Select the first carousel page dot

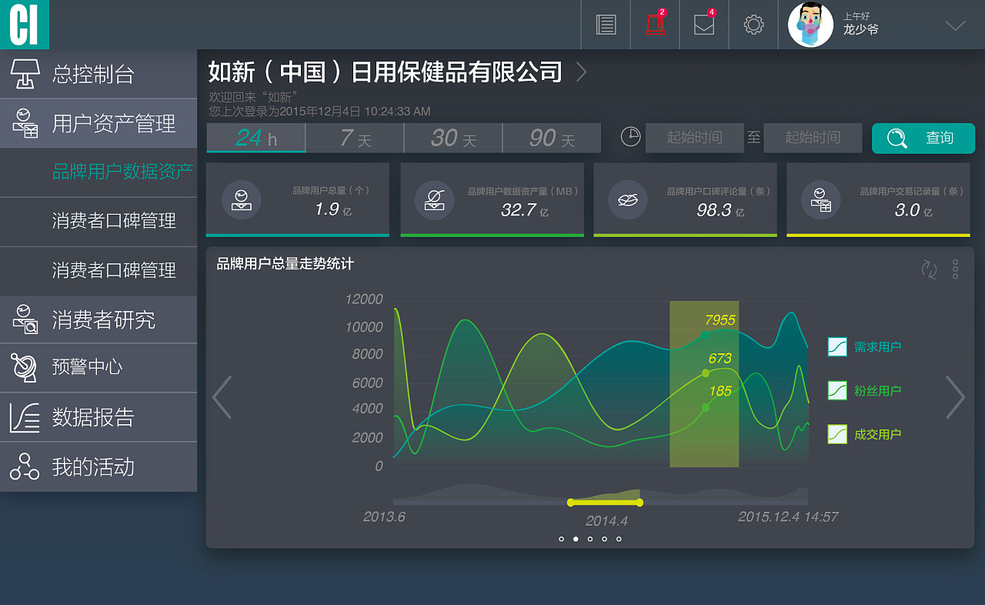562,539
